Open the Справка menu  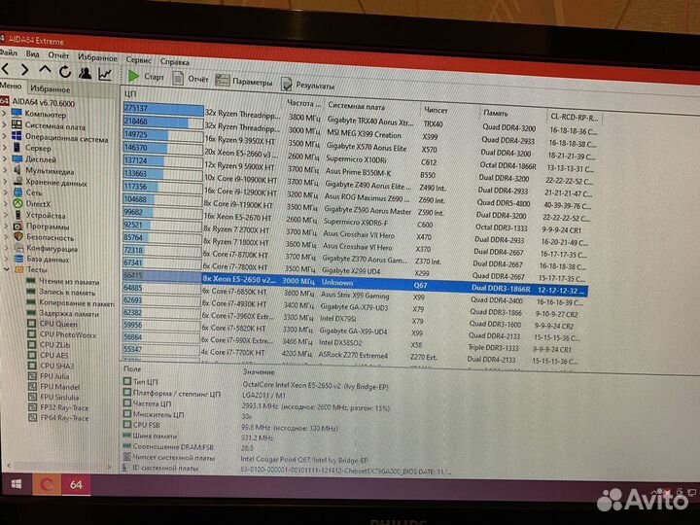click(x=175, y=61)
